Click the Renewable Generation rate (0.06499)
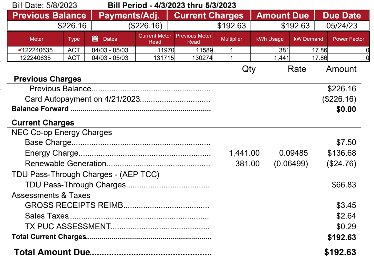Image resolution: width=374 pixels, height=267 pixels. pos(291,164)
